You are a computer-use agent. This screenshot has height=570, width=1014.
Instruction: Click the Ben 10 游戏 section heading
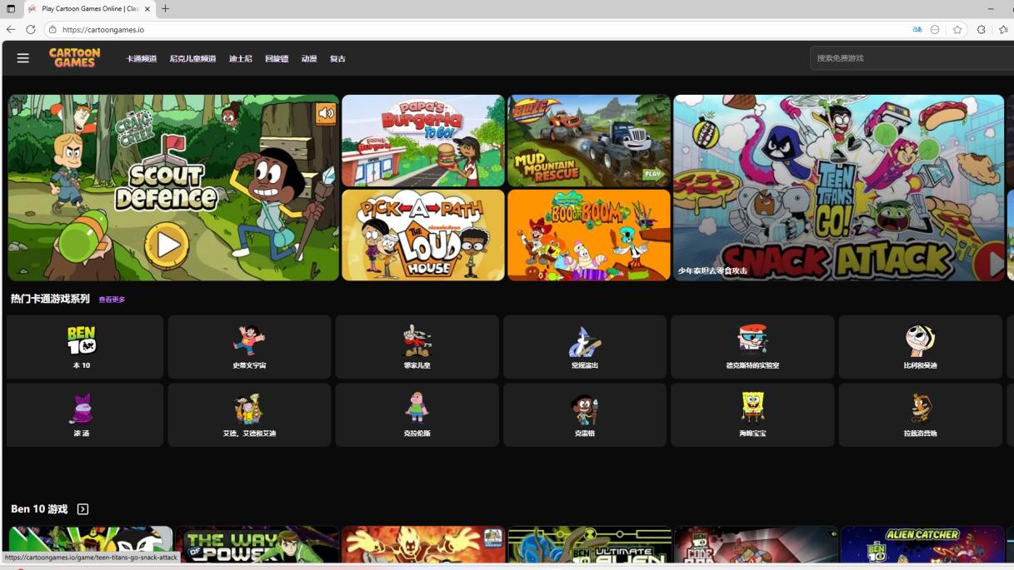39,509
